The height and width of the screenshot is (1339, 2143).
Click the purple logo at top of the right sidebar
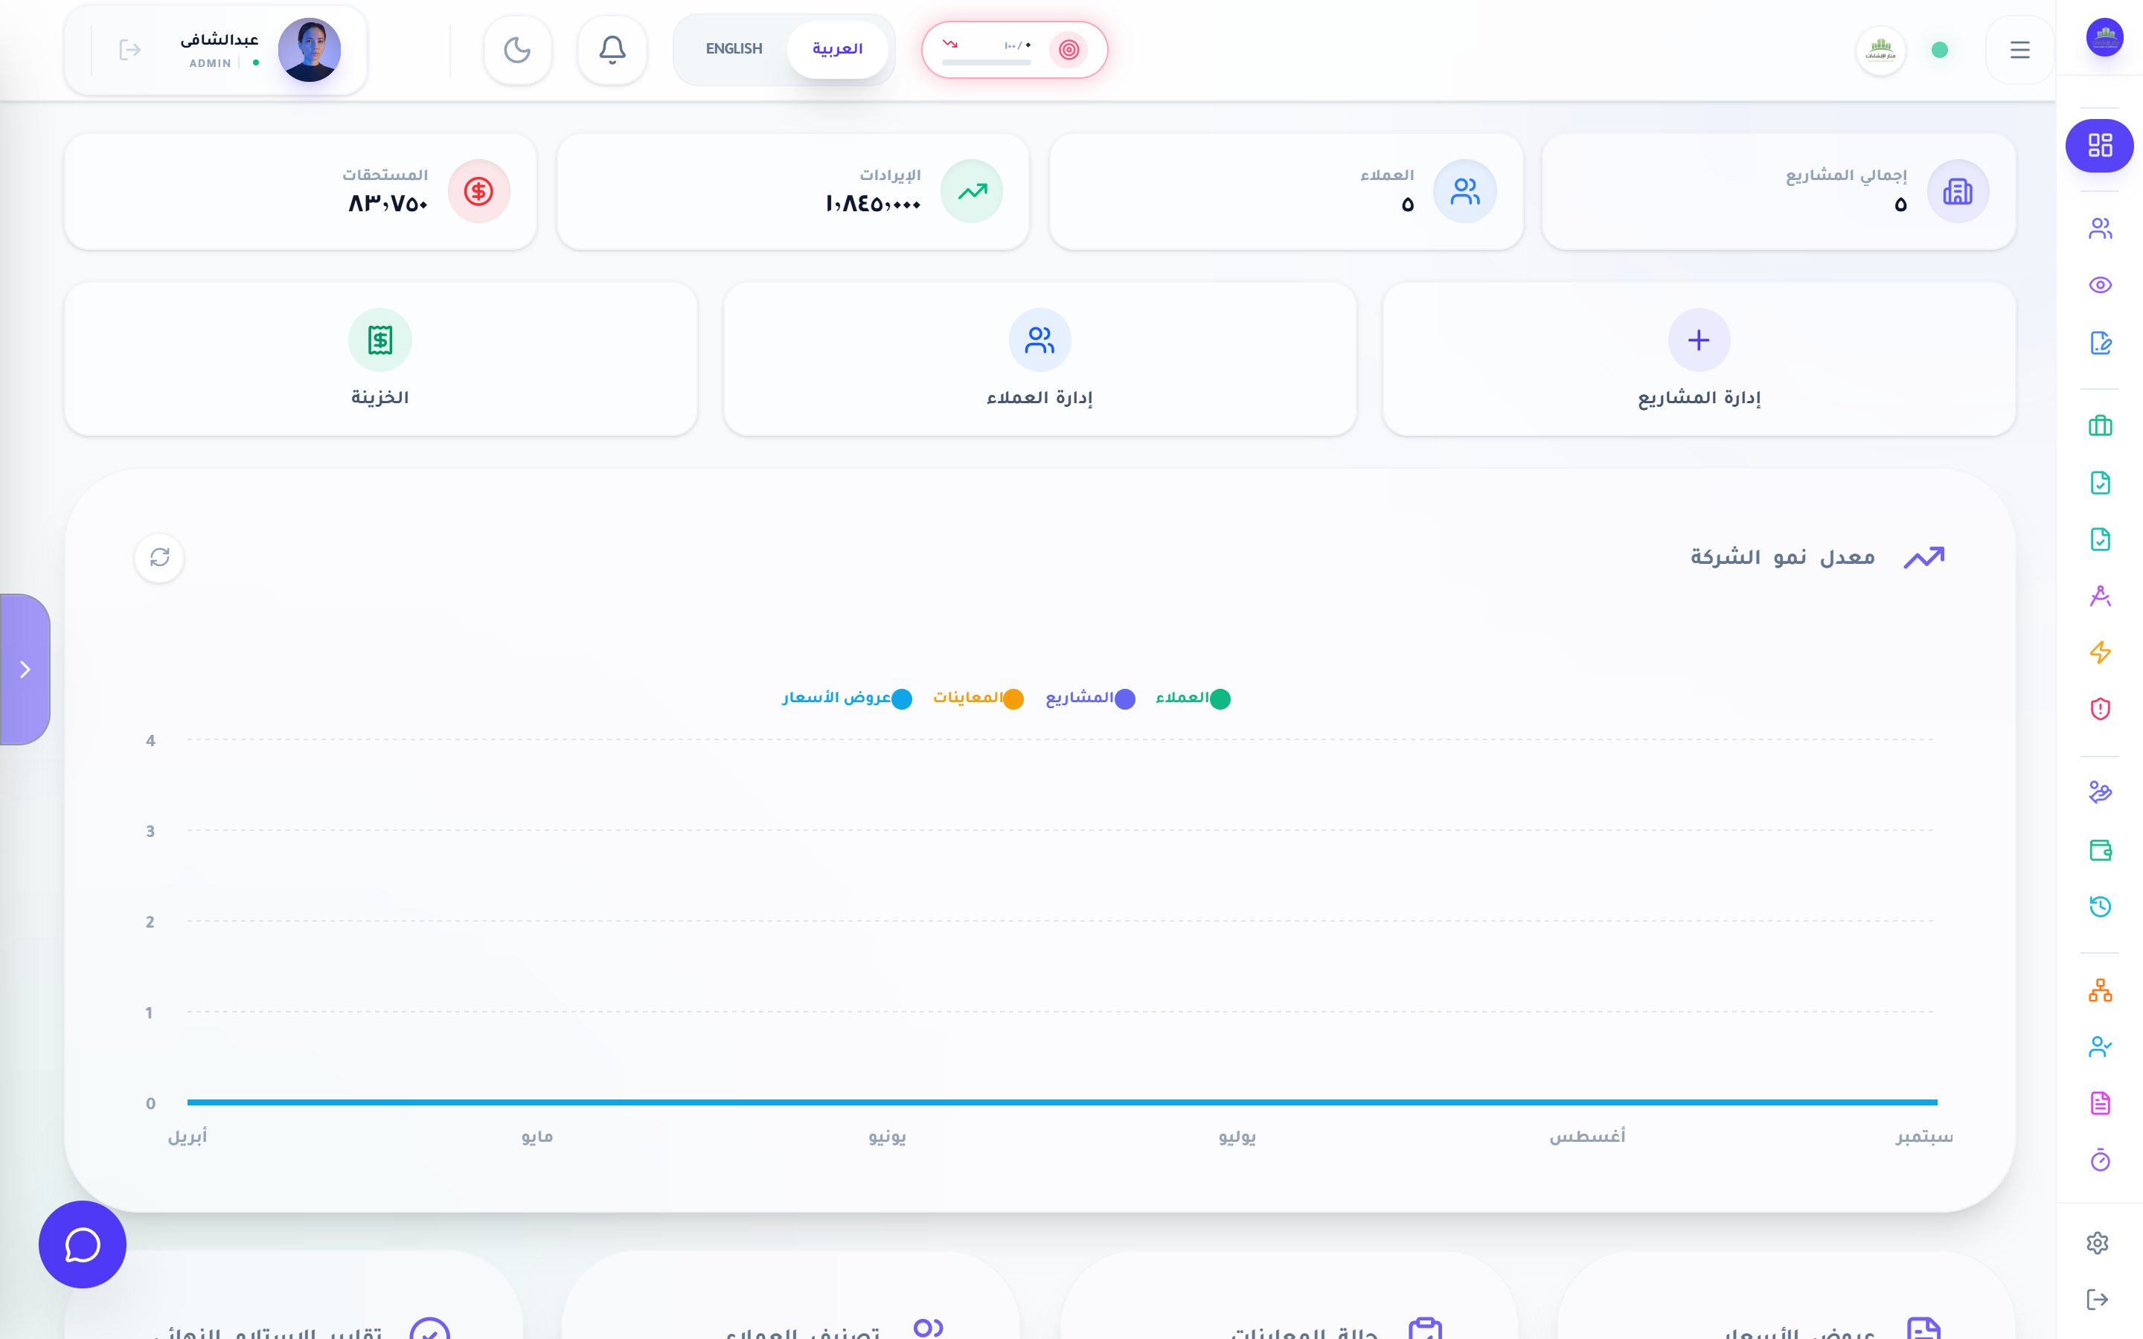[x=2104, y=37]
